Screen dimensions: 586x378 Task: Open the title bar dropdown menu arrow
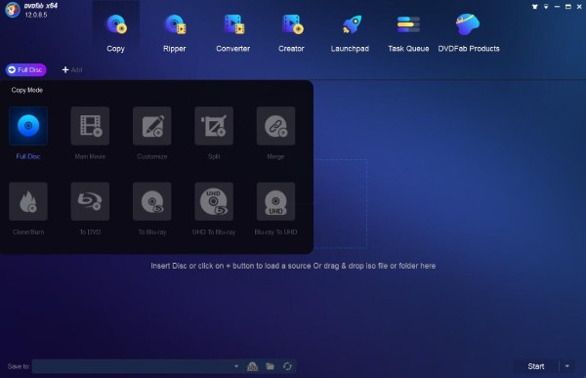(546, 7)
